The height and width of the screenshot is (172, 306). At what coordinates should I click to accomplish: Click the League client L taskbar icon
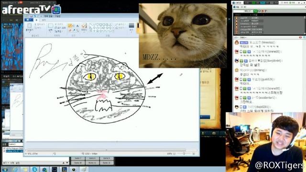point(64,170)
